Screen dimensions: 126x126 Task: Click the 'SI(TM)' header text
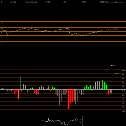coord(48,2)
